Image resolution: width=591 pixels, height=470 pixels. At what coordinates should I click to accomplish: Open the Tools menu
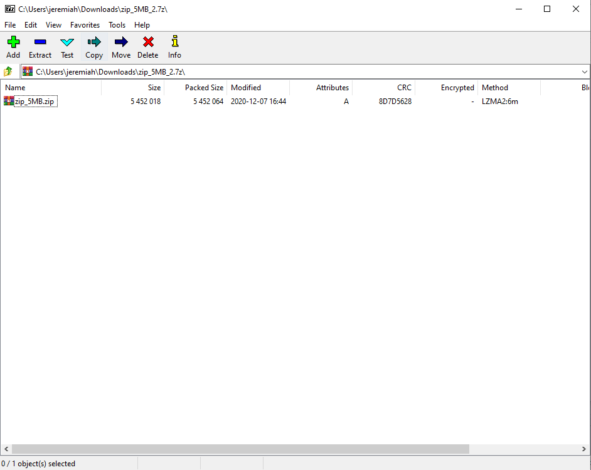point(117,25)
